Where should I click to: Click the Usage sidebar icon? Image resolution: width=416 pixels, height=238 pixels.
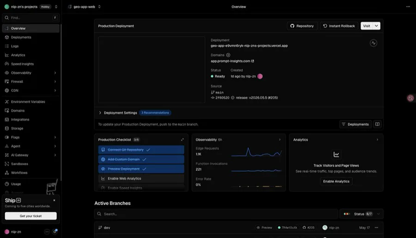point(7,184)
